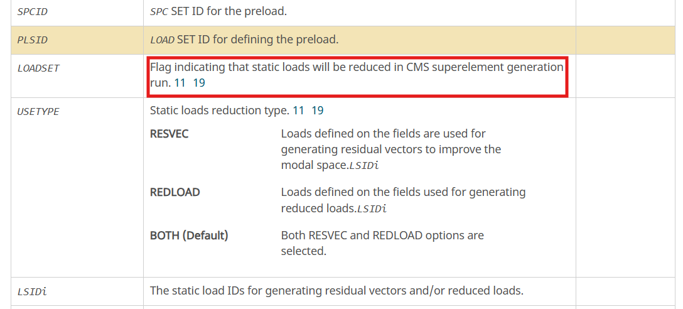
Task: Open footnote link 19 in LOADSET row
Action: tap(199, 83)
